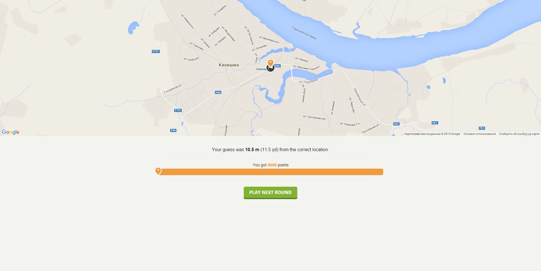
Task: Click the orange pin on the score bar
Action: tap(158, 171)
